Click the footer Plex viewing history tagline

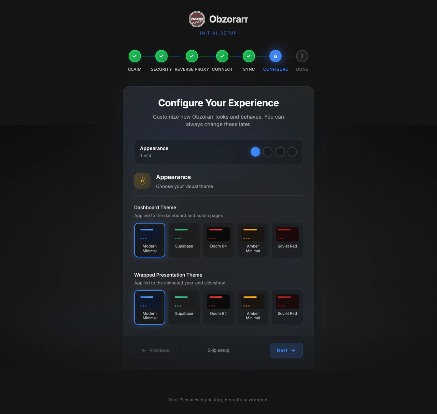pos(218,400)
